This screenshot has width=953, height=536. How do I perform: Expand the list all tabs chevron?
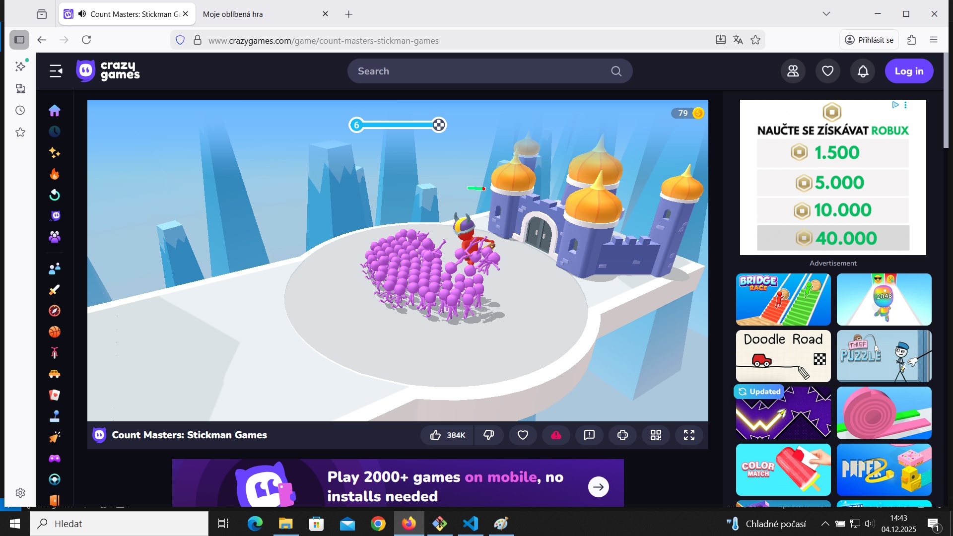pos(826,14)
